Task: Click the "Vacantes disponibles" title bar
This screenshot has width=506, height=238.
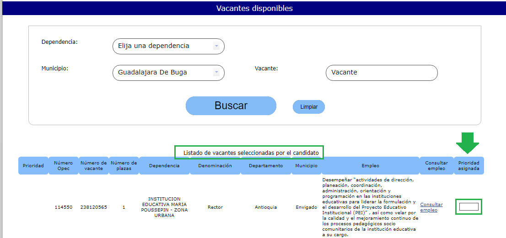Action: point(254,8)
